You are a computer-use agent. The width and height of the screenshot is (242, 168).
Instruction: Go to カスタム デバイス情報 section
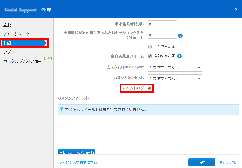[23, 61]
